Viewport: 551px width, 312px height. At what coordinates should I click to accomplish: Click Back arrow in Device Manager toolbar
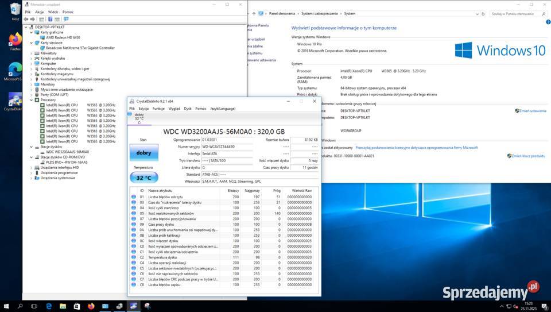pos(26,19)
